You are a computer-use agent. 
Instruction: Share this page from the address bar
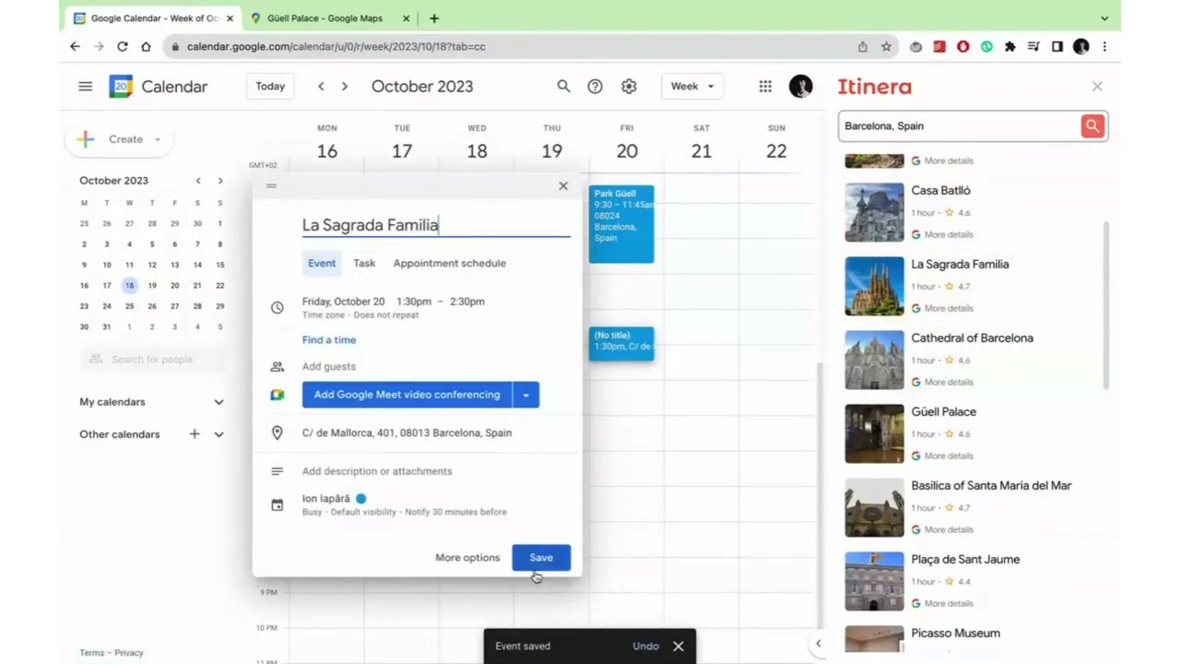[x=863, y=46]
